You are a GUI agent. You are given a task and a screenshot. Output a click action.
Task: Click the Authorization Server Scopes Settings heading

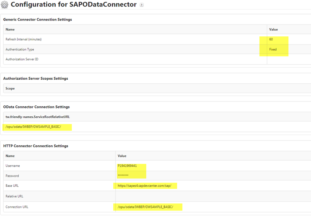coord(35,78)
